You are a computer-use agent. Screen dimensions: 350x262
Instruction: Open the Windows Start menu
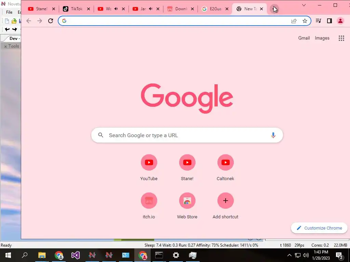point(8,255)
